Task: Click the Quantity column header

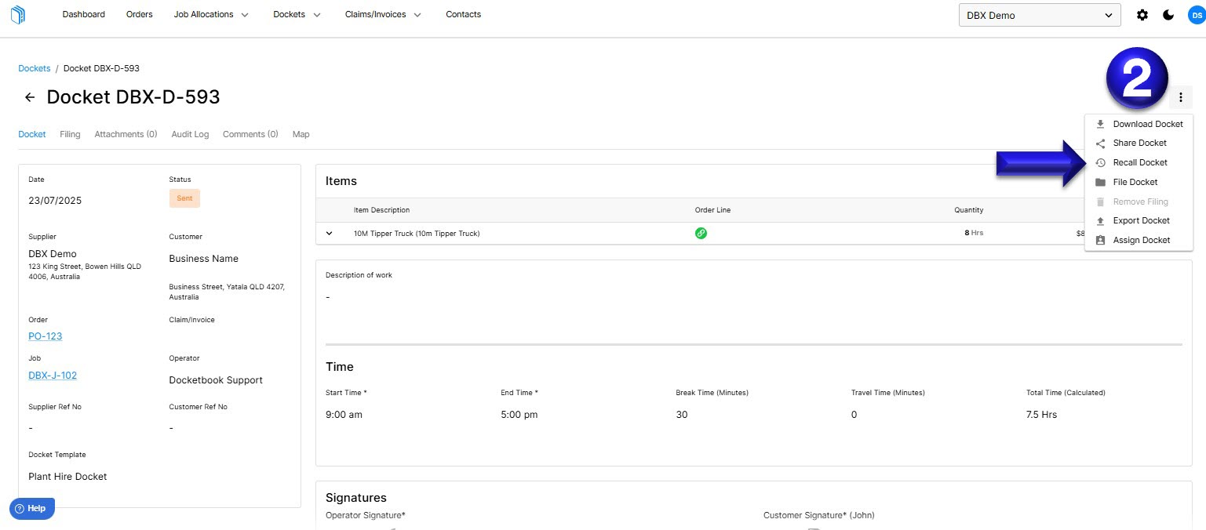Action: (968, 210)
